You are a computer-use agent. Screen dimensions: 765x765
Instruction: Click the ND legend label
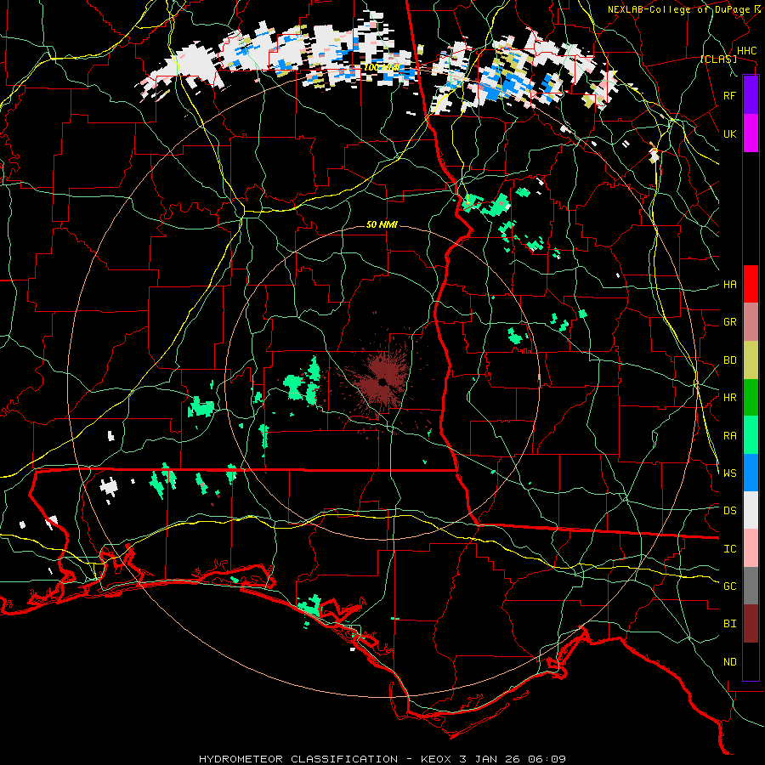tap(729, 662)
